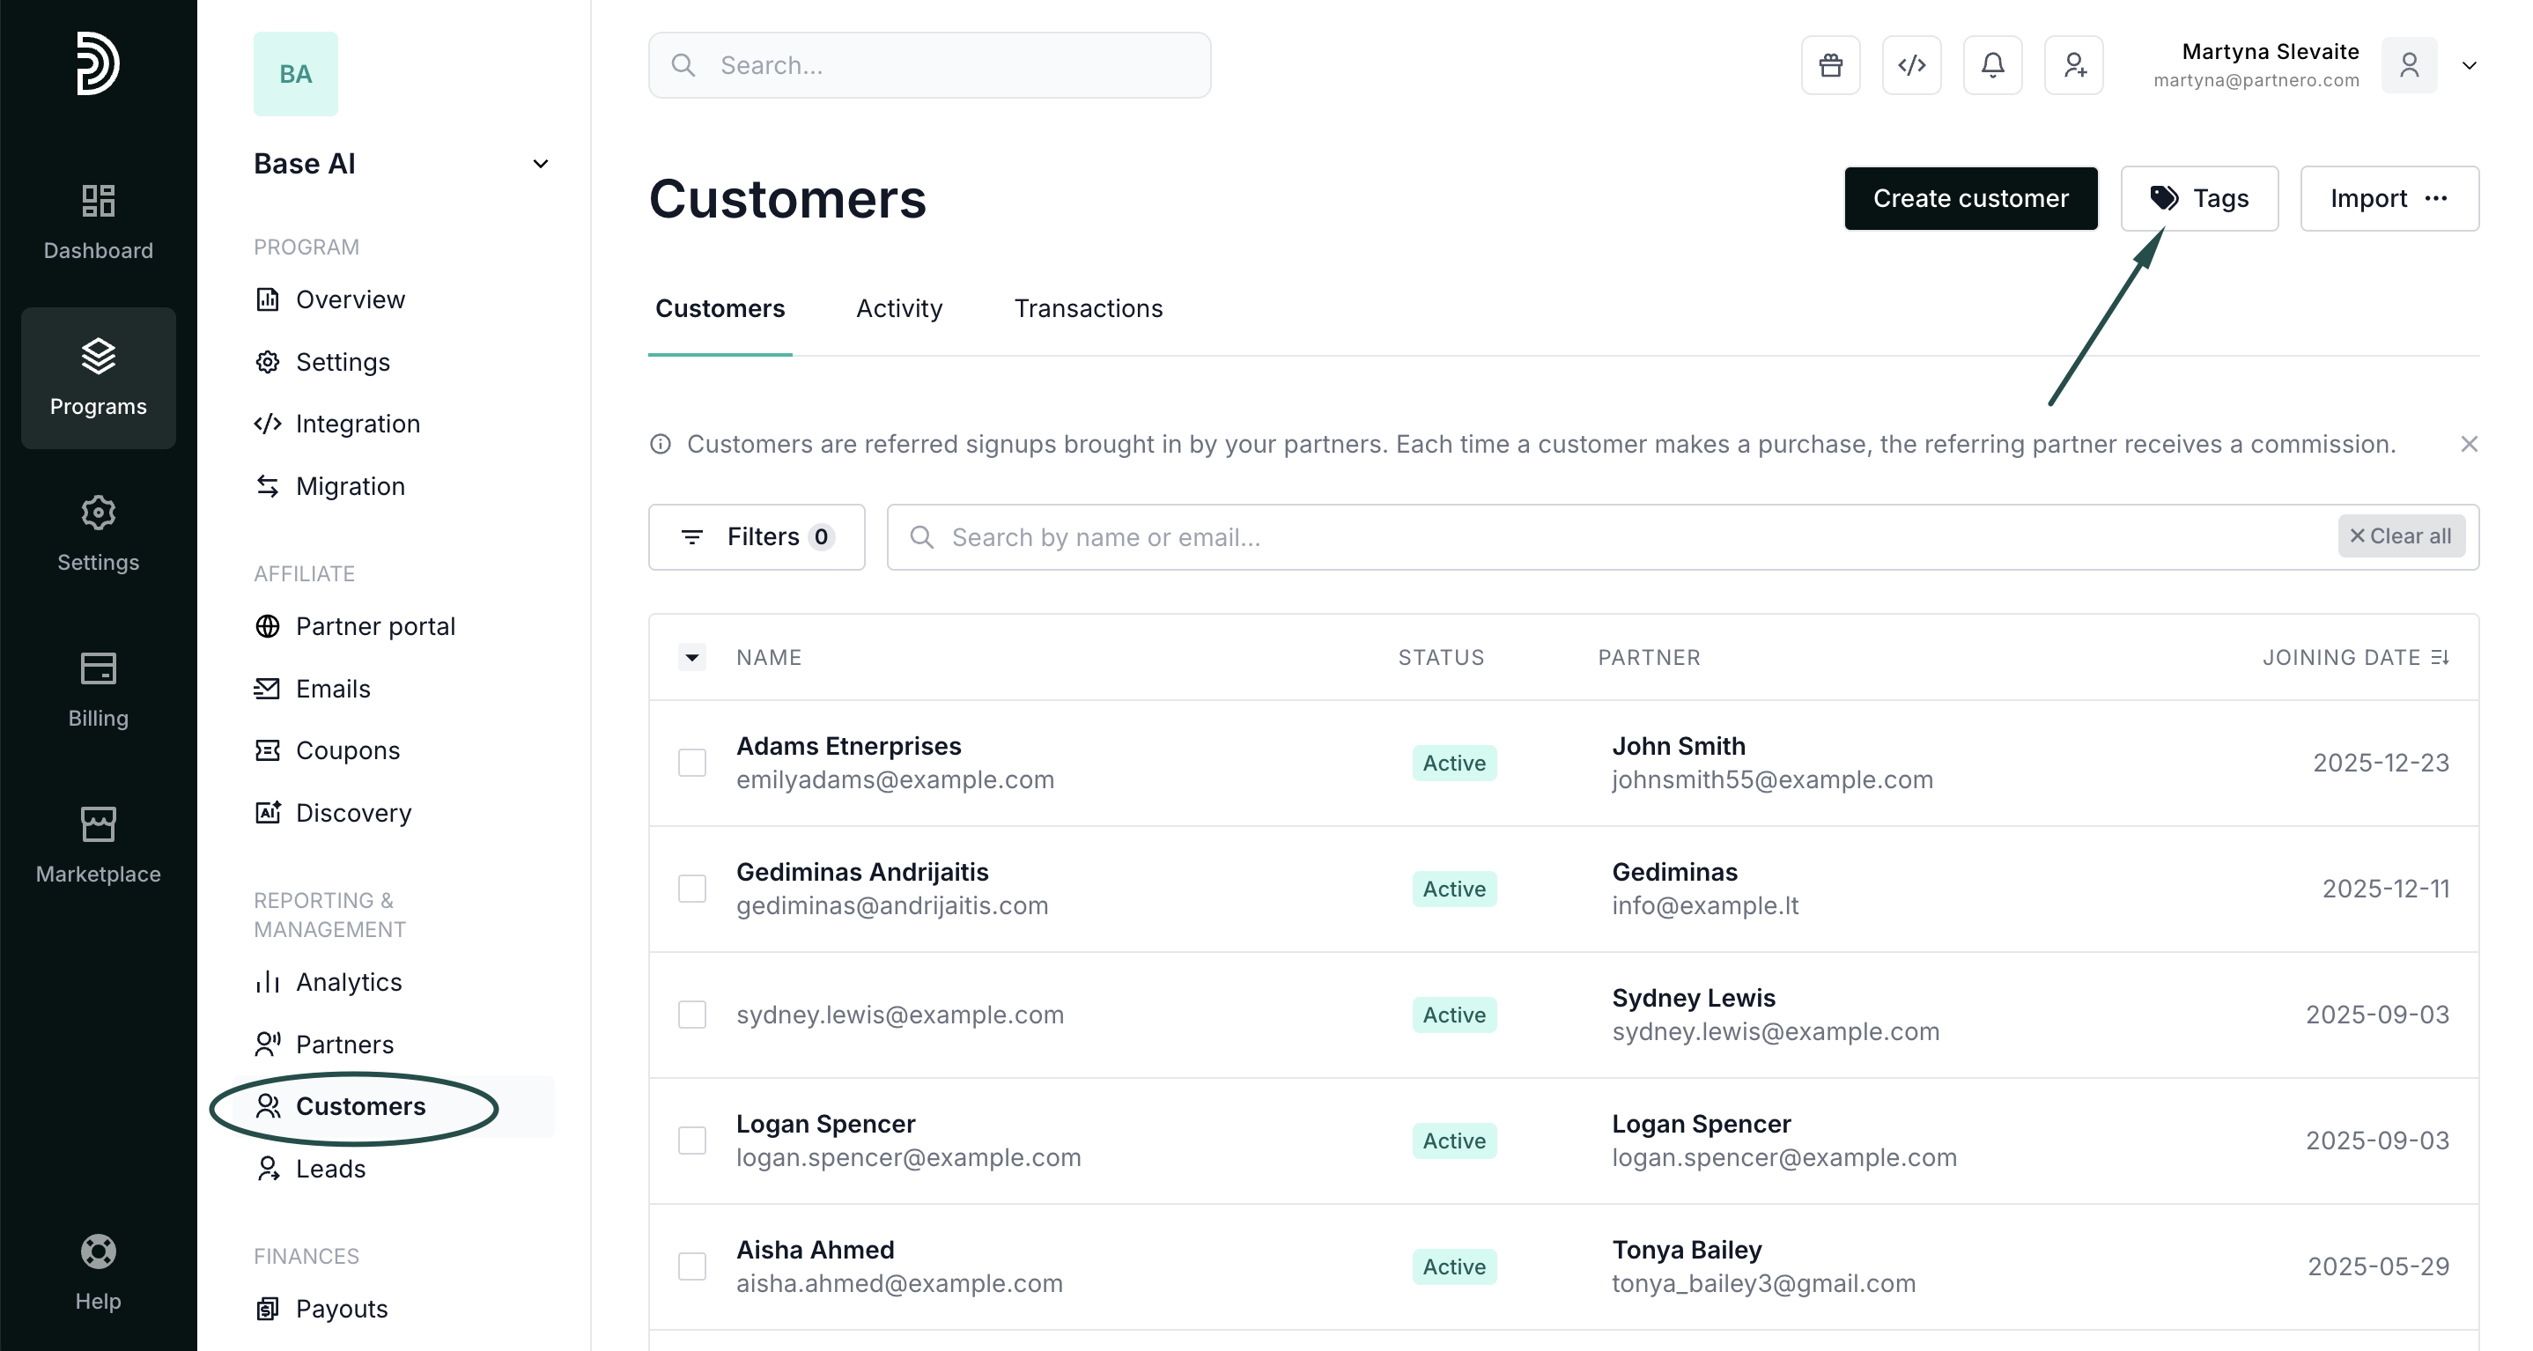Select the Logan Spencer customer checkbox
Viewport: 2533px width, 1351px height.
pyautogui.click(x=692, y=1141)
